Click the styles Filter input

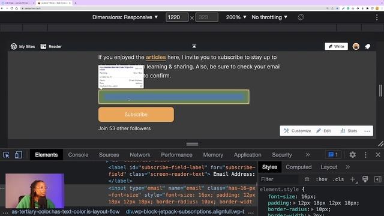279,179
